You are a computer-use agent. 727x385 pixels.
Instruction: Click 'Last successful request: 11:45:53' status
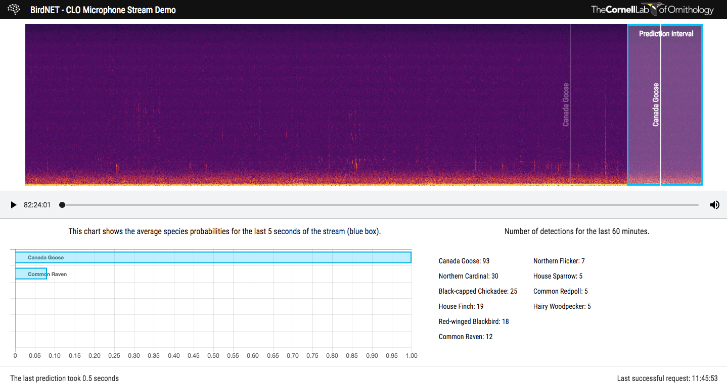[x=667, y=378]
